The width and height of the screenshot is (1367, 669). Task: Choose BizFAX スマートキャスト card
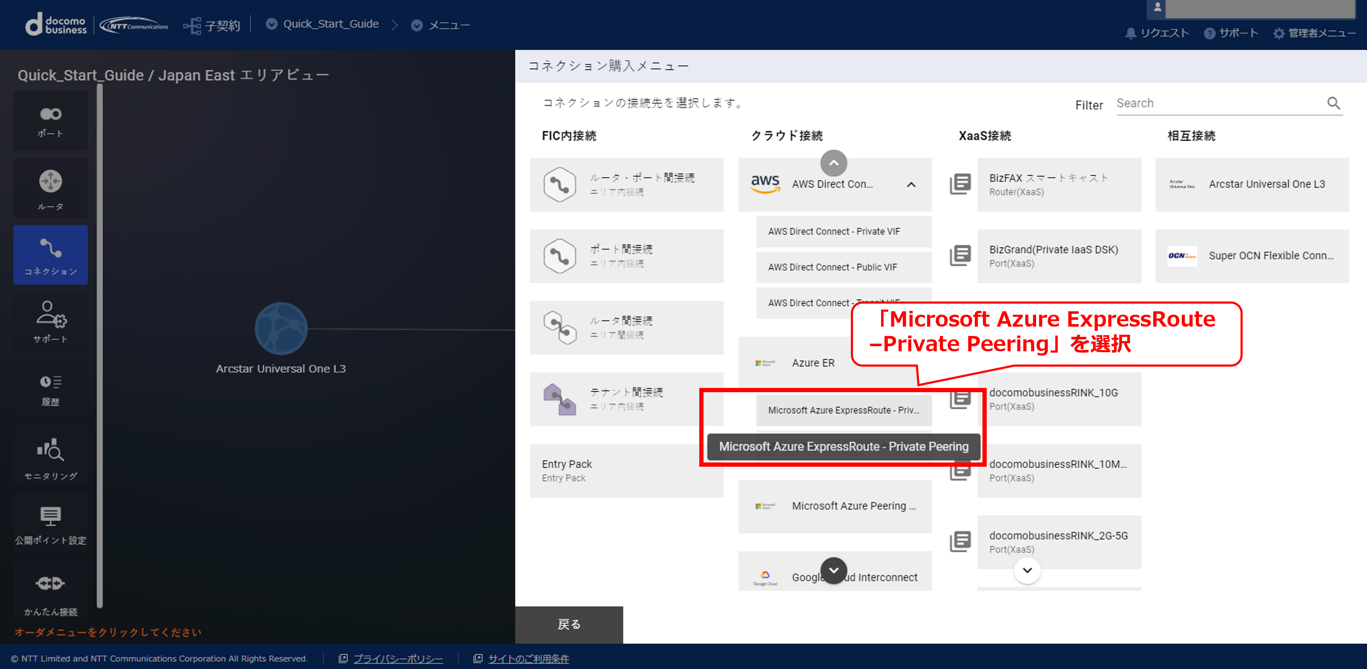click(x=1059, y=185)
